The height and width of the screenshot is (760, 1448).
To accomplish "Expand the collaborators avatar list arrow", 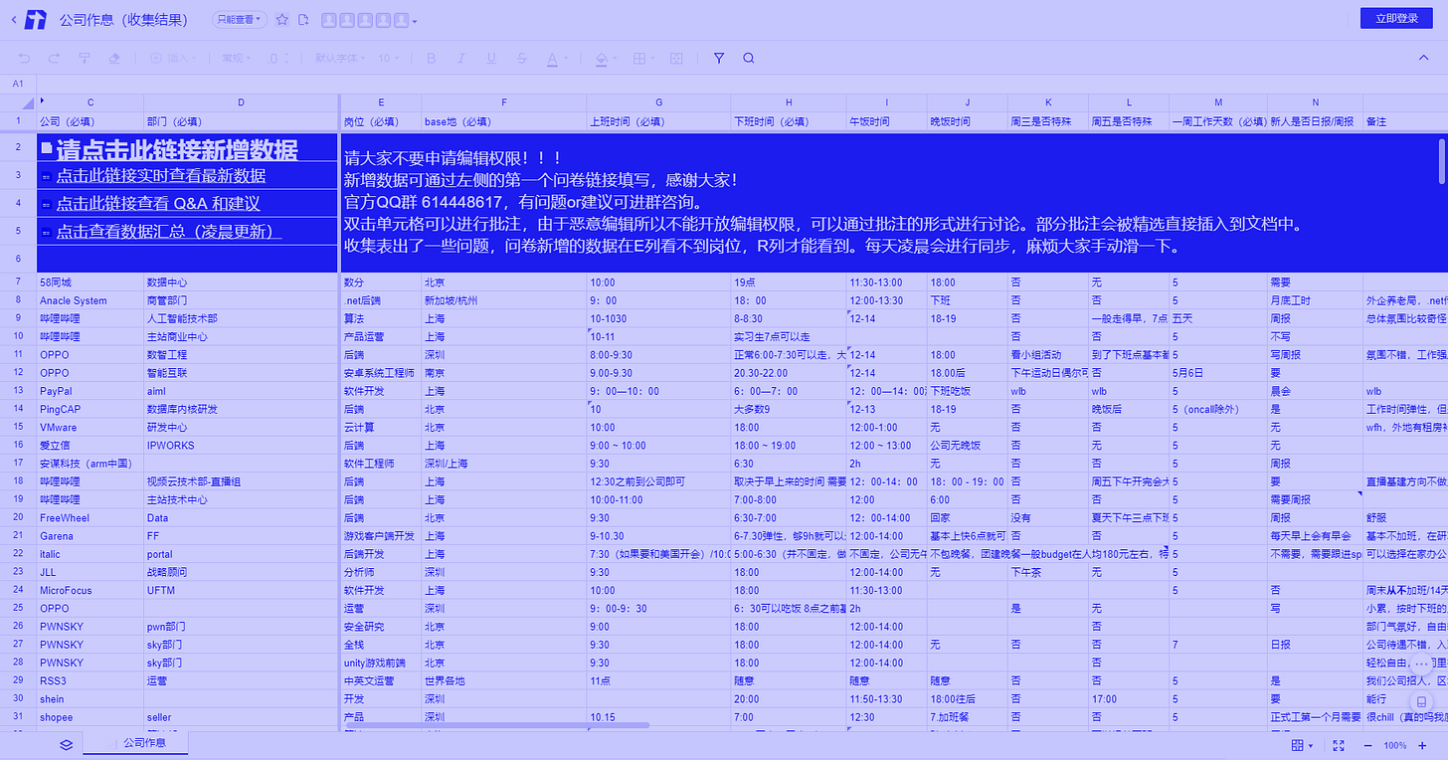I will pyautogui.click(x=415, y=21).
